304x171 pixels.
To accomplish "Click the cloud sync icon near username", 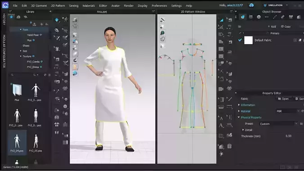I will coord(251,5).
